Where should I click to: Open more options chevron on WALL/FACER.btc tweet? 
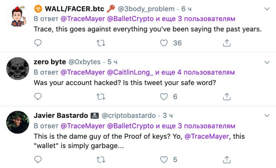(267, 9)
